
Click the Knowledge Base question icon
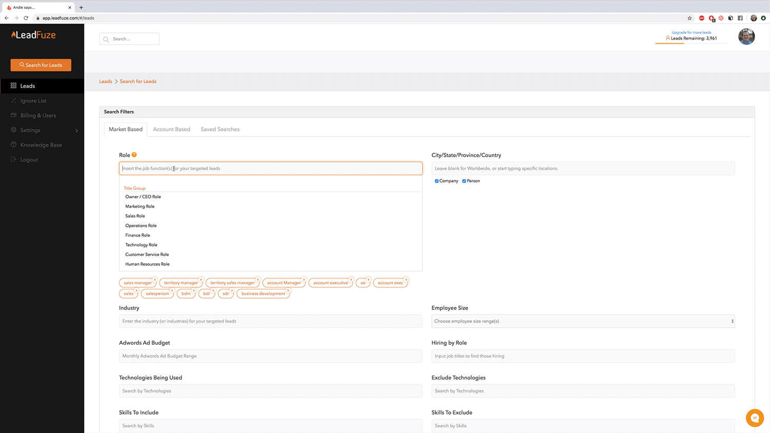click(13, 145)
